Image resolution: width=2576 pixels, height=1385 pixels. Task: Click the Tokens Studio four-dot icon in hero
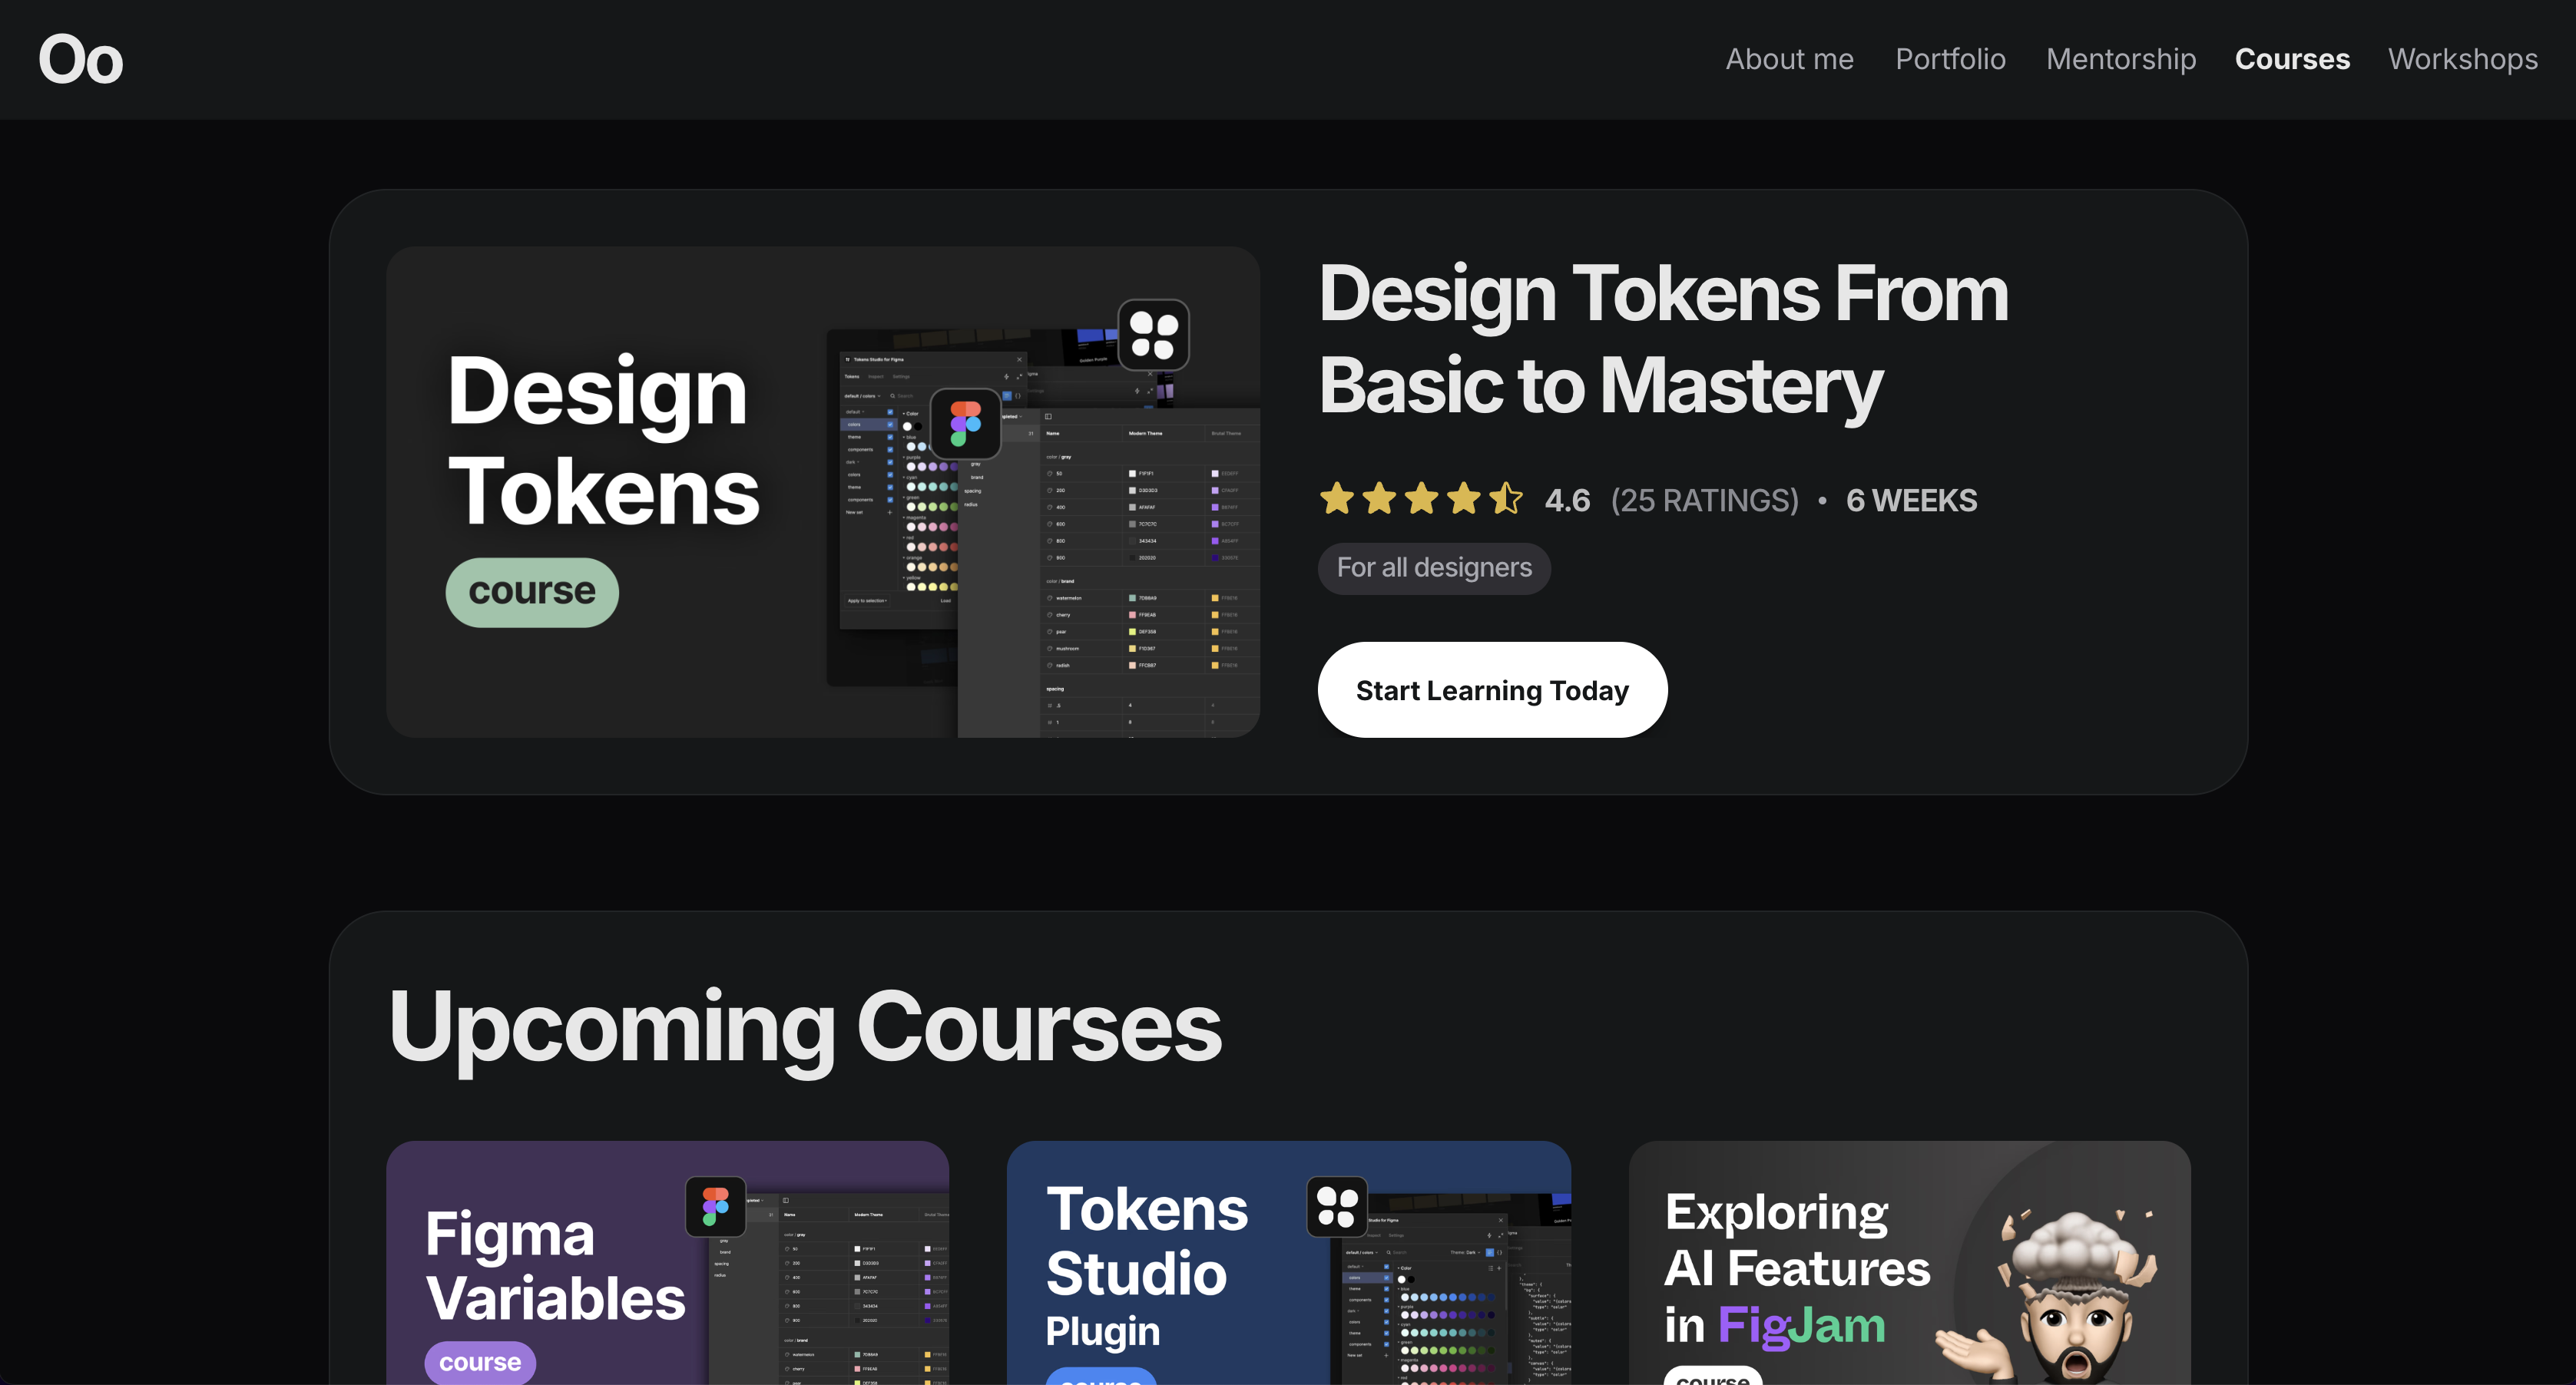1155,335
